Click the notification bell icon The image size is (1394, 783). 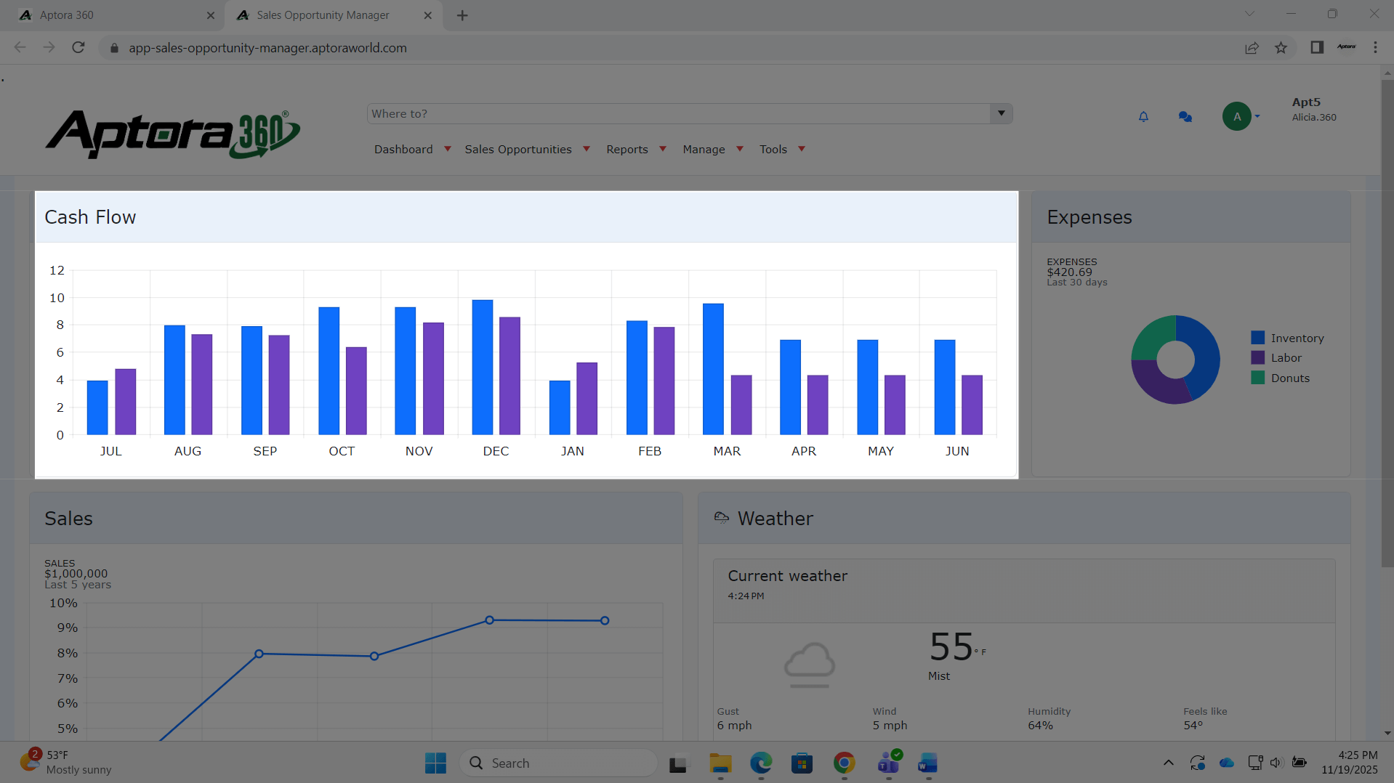(1143, 116)
